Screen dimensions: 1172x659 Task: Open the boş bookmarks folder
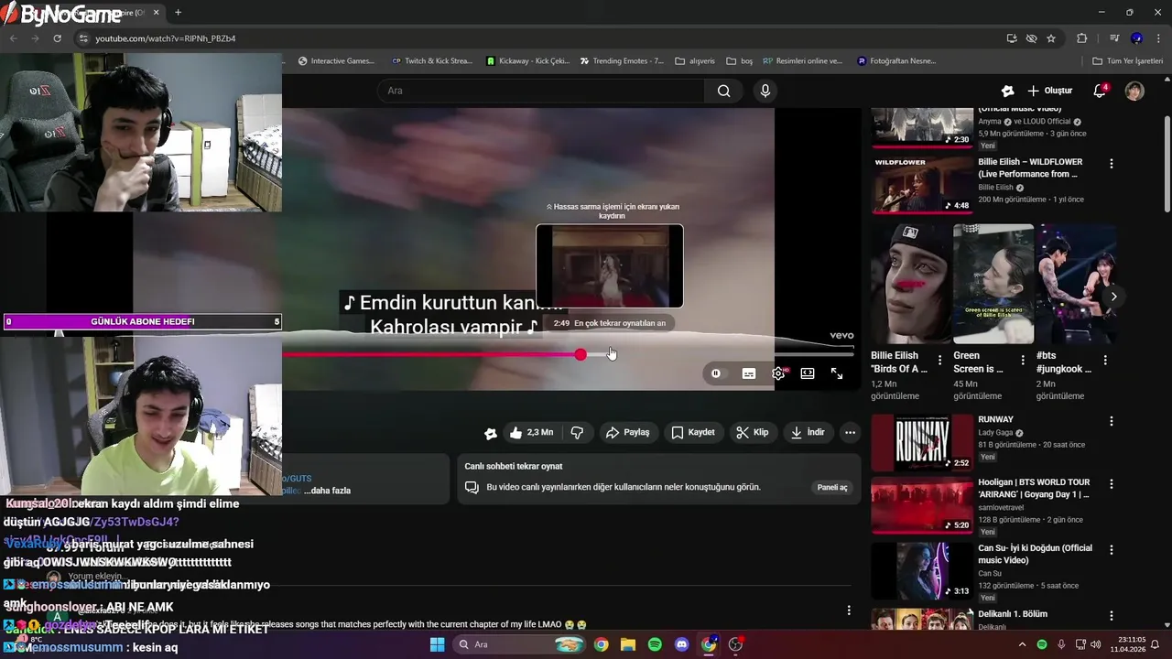click(740, 61)
